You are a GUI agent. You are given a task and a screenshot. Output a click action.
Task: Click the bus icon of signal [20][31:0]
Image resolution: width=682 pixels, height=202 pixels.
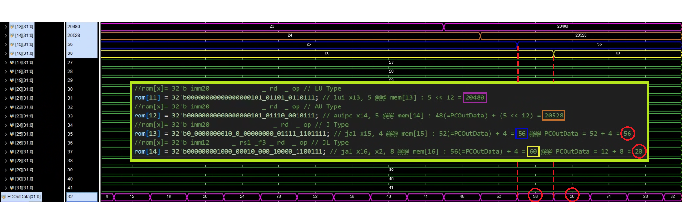click(12, 89)
